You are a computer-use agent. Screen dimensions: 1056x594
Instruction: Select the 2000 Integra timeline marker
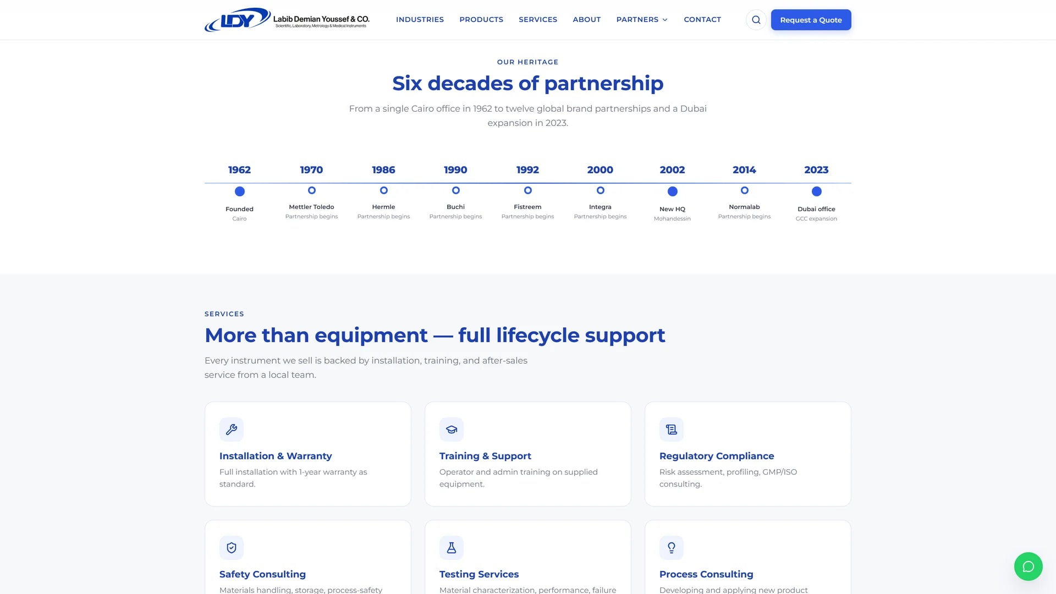click(x=601, y=190)
